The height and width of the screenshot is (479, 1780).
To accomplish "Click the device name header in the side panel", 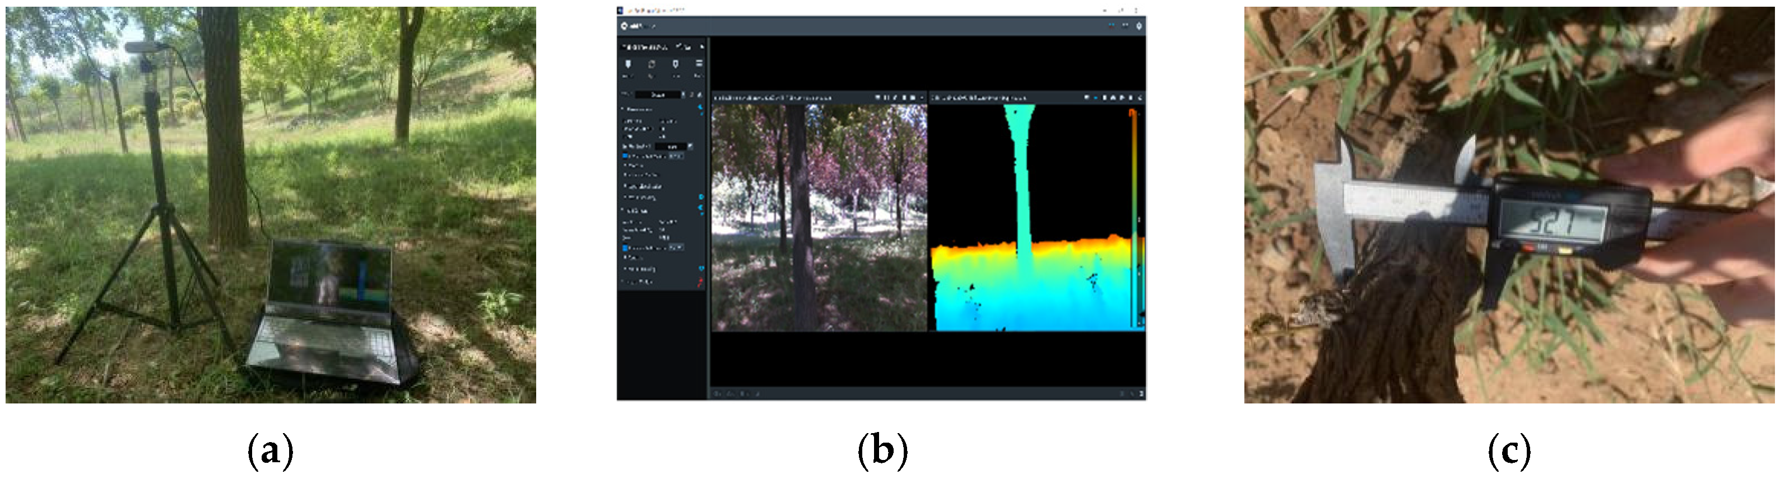I will (x=645, y=47).
